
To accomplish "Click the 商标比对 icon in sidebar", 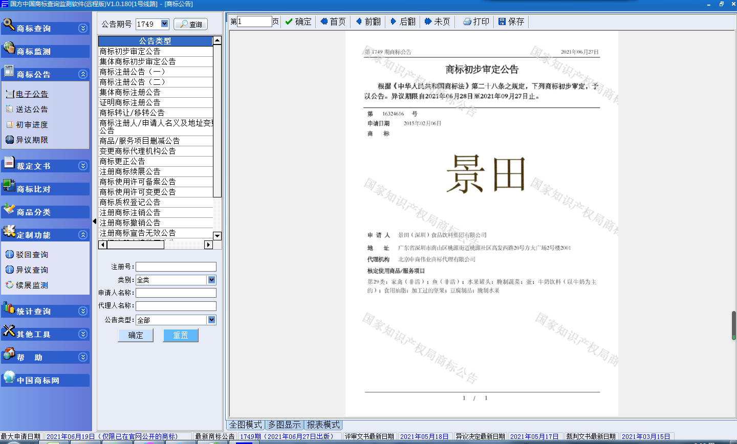I will pos(9,186).
